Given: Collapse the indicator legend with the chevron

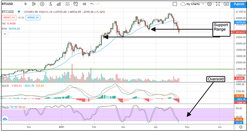Looking at the screenshot, I should pyautogui.click(x=5, y=34).
